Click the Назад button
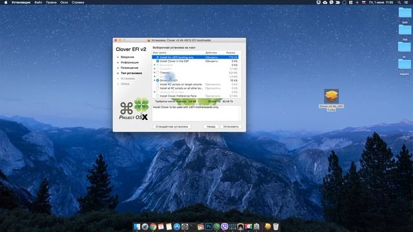Viewport: 413px width, 232px height. [x=211, y=126]
